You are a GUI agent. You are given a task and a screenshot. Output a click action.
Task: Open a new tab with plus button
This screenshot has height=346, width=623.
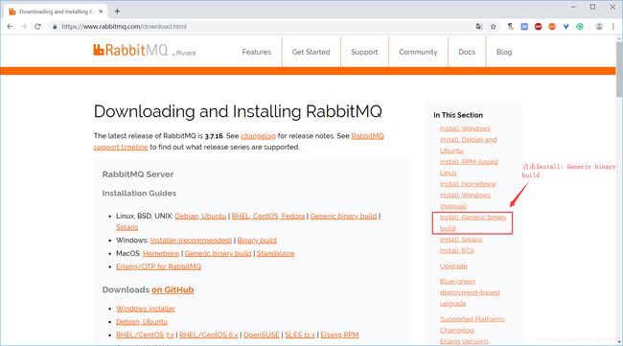117,12
